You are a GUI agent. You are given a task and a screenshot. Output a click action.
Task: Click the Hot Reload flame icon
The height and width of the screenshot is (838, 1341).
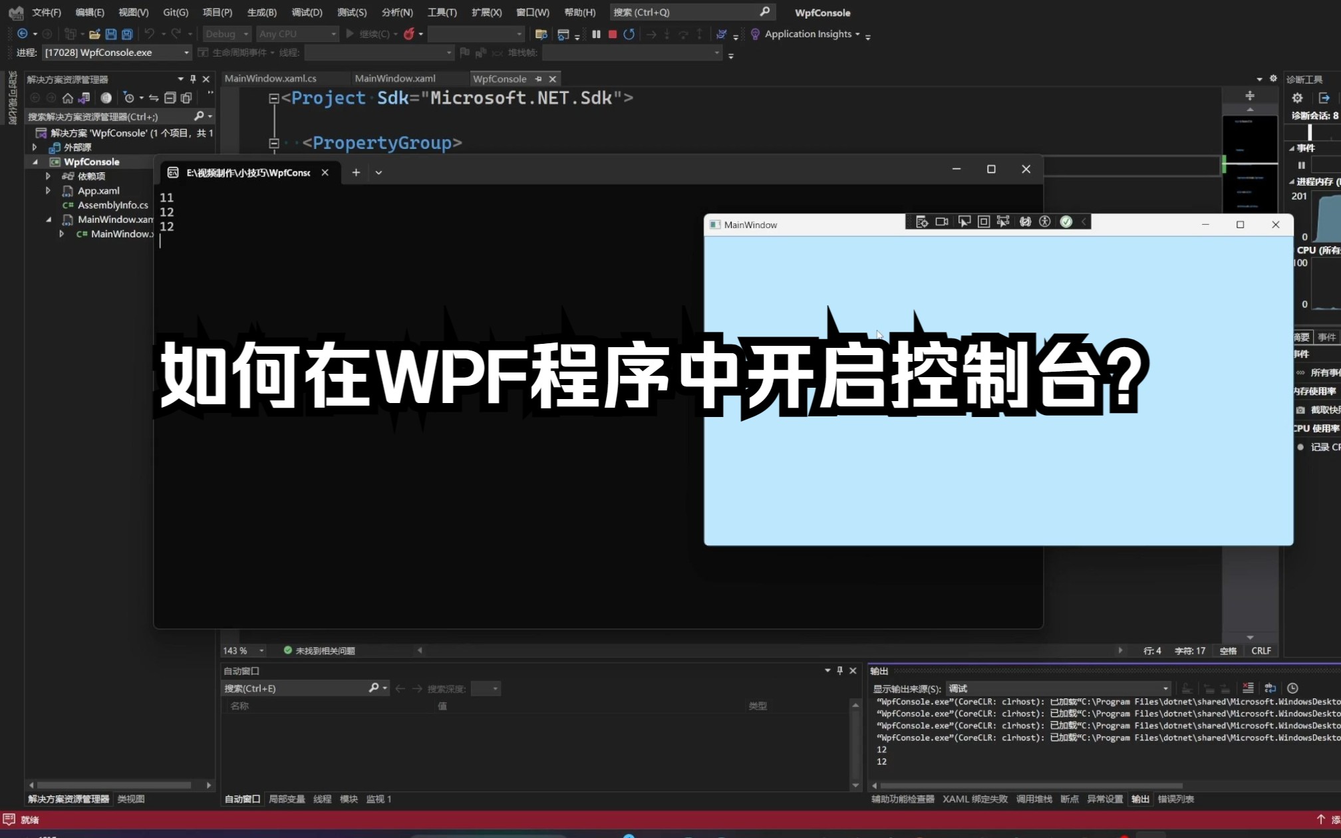click(x=409, y=34)
